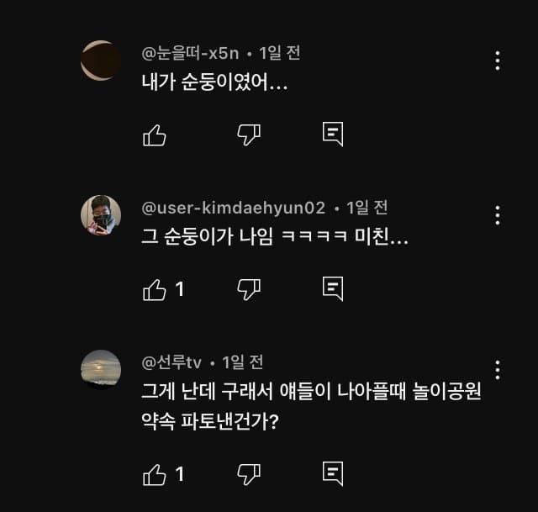Visit the @눈을떠-x5n channel username link
The height and width of the screenshot is (512, 538).
click(192, 54)
